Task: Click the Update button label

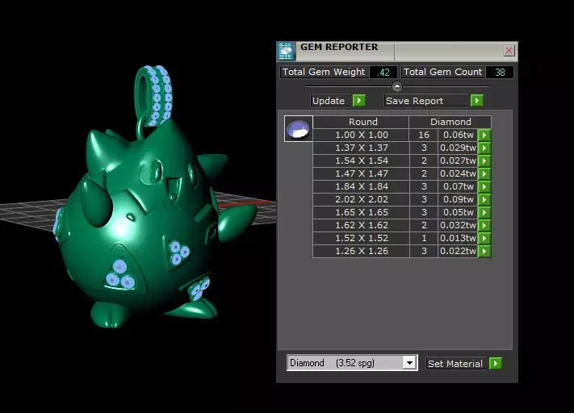Action: 332,101
